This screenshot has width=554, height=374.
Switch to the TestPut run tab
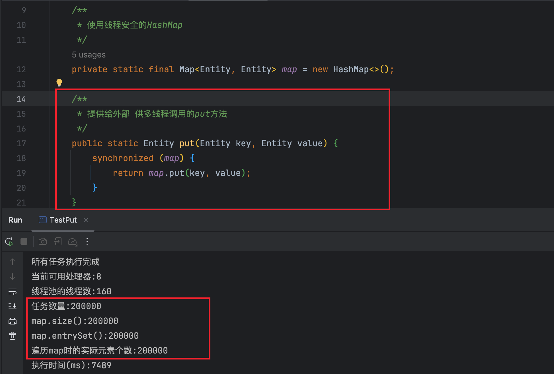[63, 220]
